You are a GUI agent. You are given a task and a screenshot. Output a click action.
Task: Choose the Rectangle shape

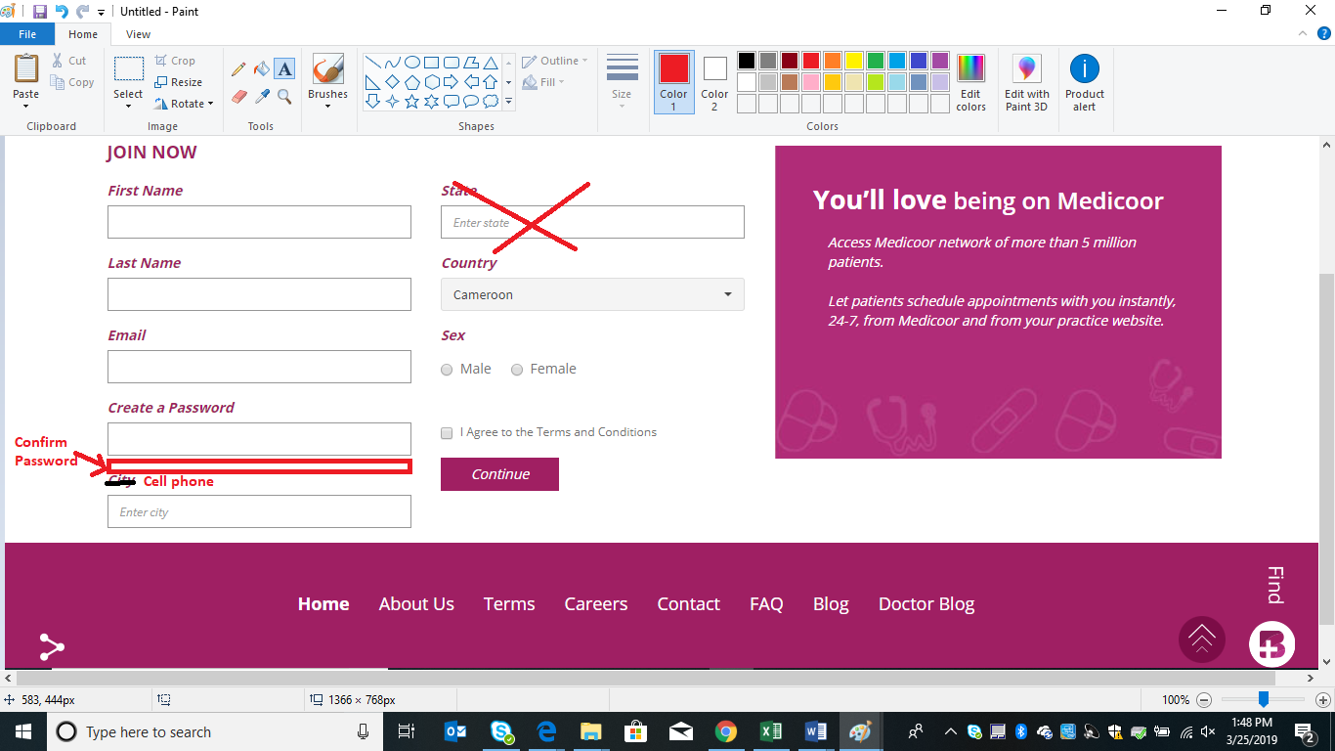[431, 62]
